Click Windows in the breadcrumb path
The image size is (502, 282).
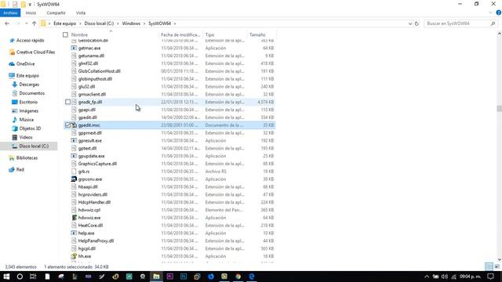pyautogui.click(x=131, y=23)
